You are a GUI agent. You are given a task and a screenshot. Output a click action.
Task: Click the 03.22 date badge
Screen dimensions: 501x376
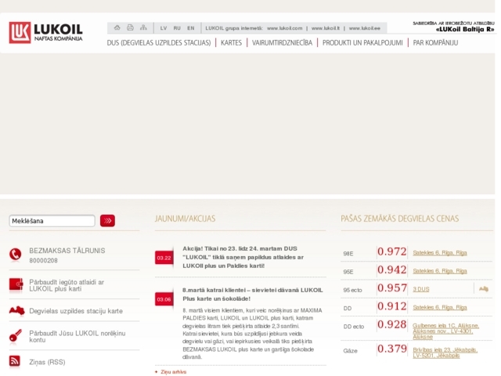coord(164,258)
